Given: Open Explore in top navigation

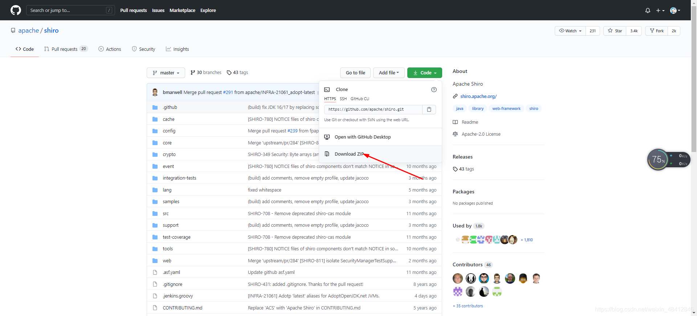Looking at the screenshot, I should [x=208, y=10].
